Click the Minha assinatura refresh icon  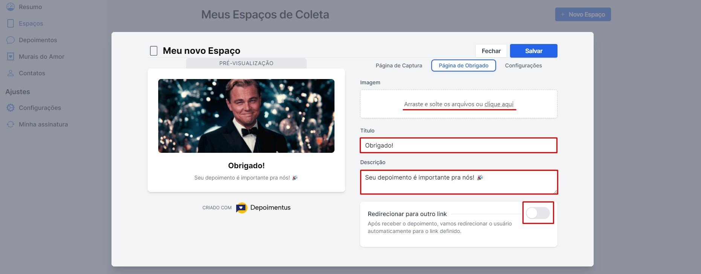pyautogui.click(x=11, y=124)
